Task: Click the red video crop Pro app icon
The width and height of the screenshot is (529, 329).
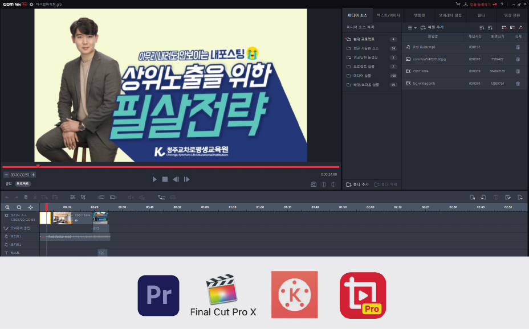Action: (x=363, y=295)
